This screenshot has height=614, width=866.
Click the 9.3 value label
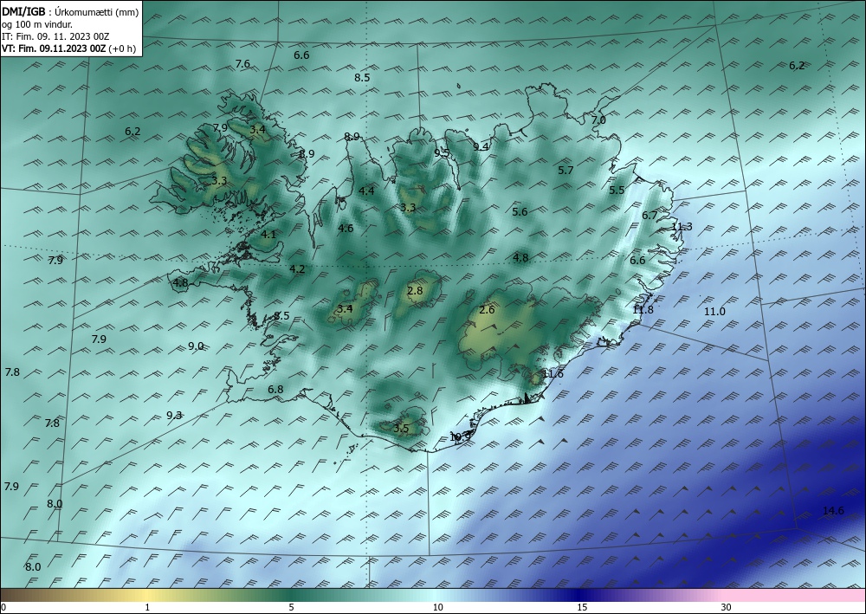click(174, 415)
